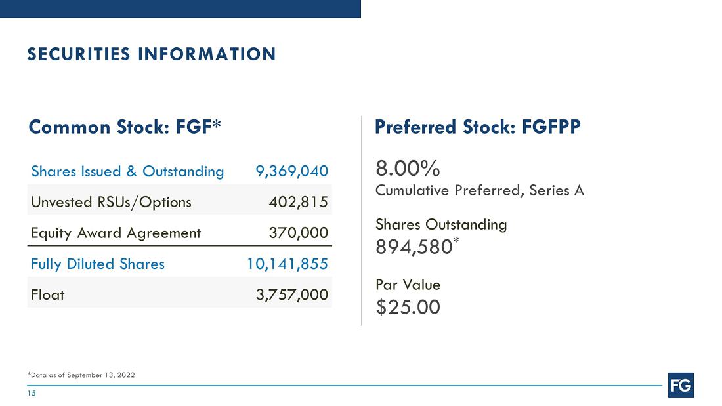The image size is (722, 406).
Task: Click the 894,580 preferred shares figure
Action: 414,247
